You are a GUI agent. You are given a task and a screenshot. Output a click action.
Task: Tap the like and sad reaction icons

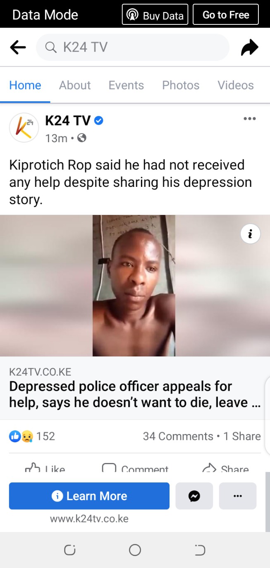pyautogui.click(x=21, y=436)
